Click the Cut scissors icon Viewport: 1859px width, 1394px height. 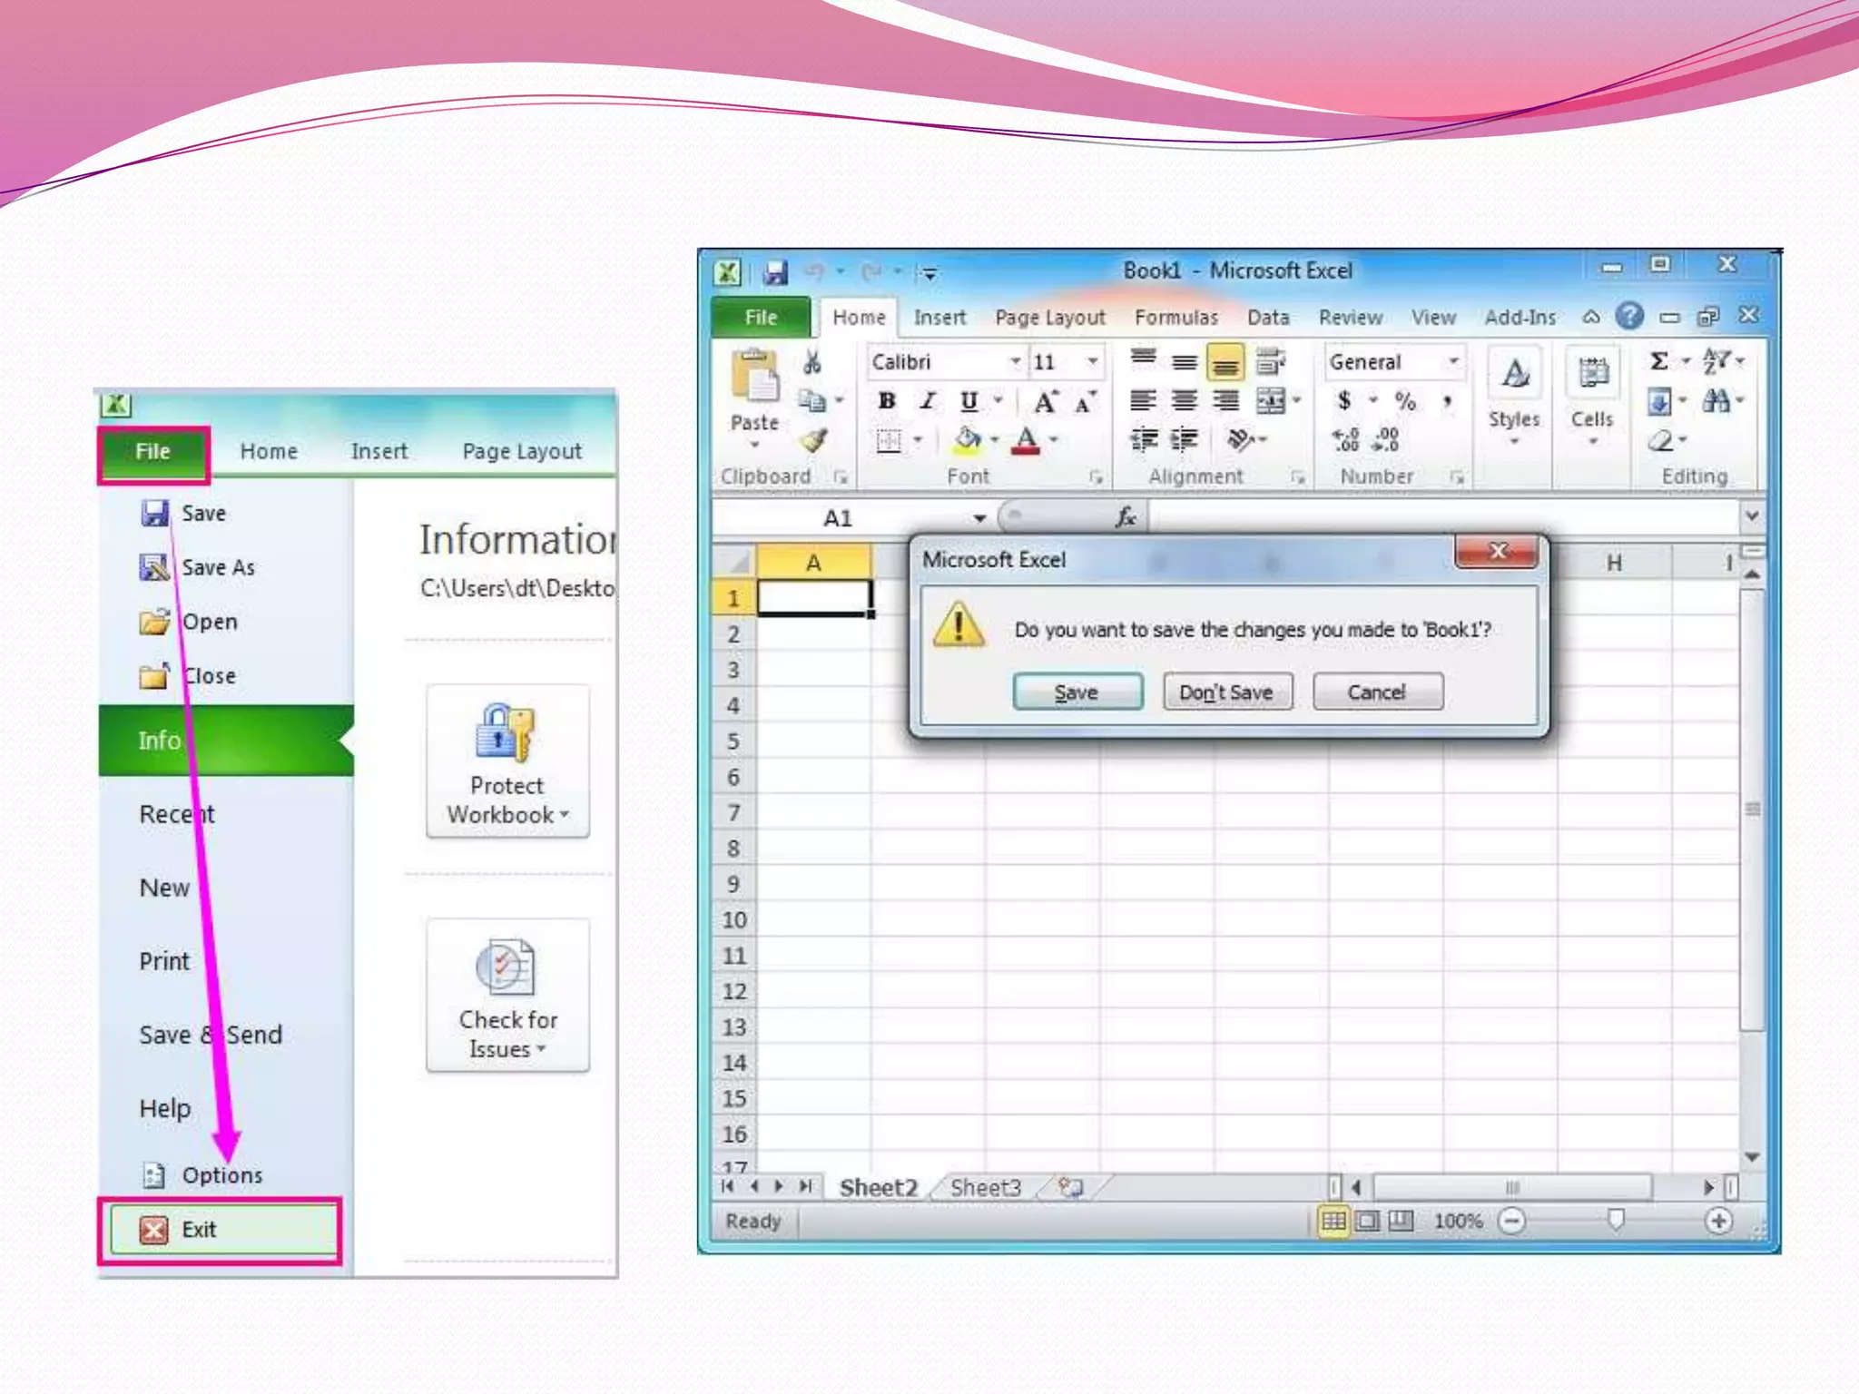811,362
